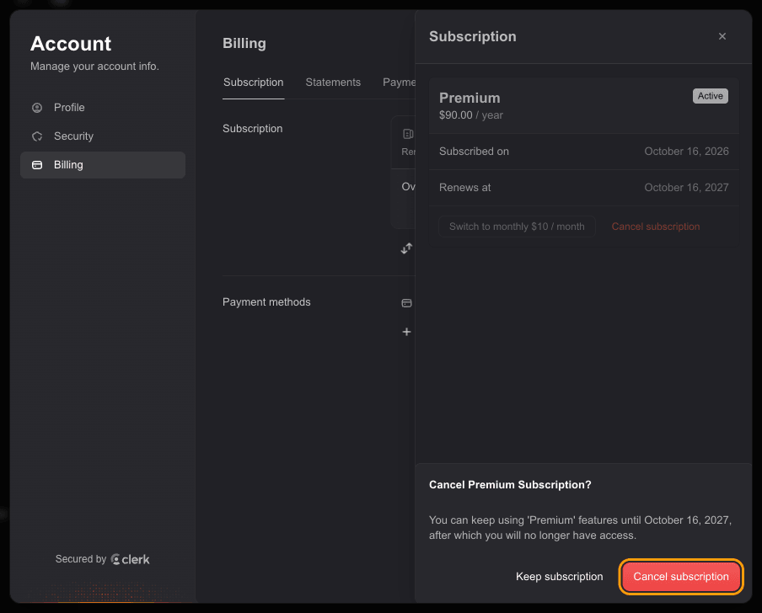Viewport: 762px width, 613px height.
Task: Click the Billing page heading
Action: click(x=244, y=44)
